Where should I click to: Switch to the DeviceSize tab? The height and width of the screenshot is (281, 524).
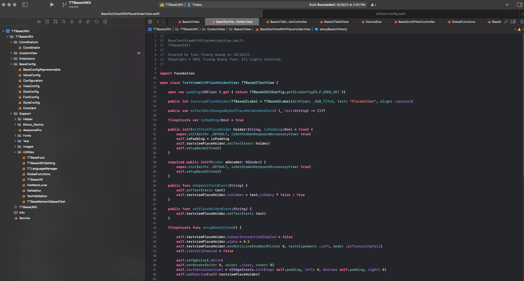point(371,22)
